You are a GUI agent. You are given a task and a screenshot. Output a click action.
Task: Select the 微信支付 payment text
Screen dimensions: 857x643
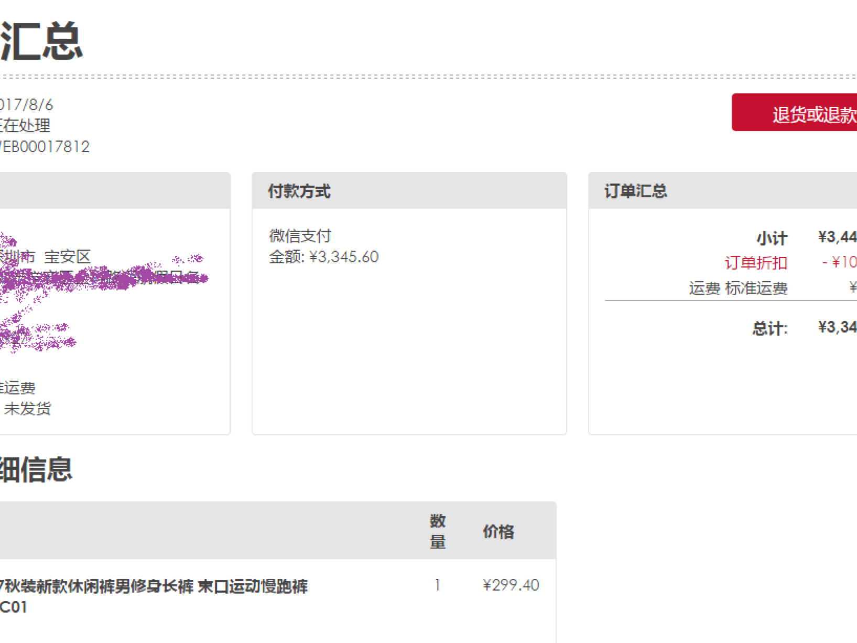click(300, 236)
